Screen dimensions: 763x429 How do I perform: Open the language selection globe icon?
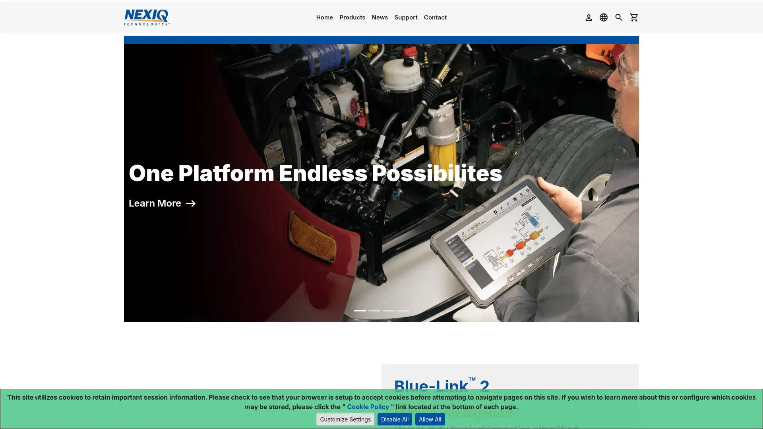coord(603,17)
